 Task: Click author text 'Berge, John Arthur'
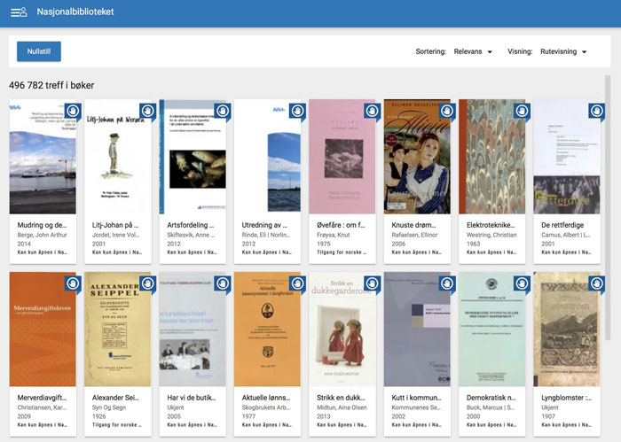coord(42,235)
